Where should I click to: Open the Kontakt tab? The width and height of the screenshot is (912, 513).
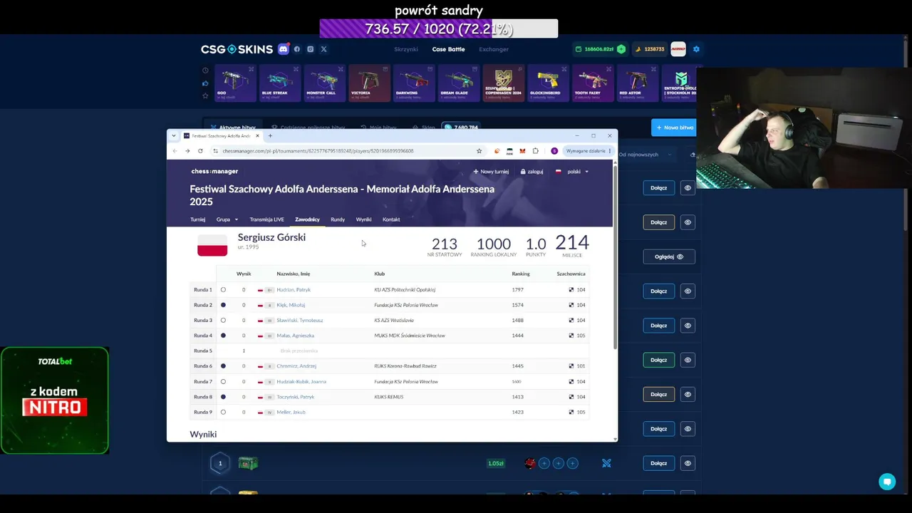tap(391, 219)
